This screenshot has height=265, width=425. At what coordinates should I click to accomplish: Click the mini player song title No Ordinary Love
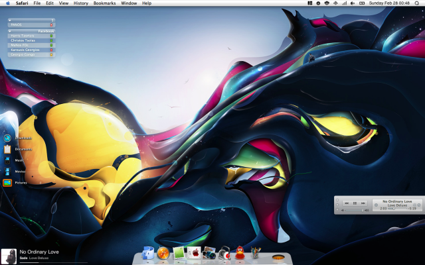coord(397,201)
